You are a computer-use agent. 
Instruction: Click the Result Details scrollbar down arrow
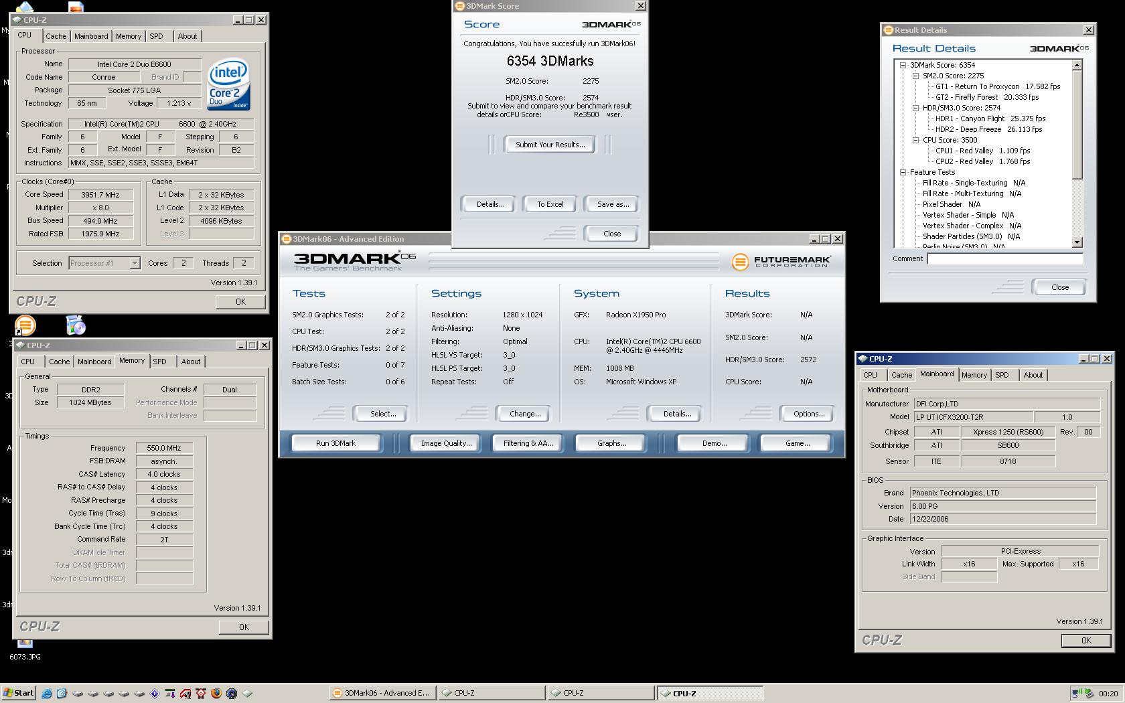[1077, 242]
